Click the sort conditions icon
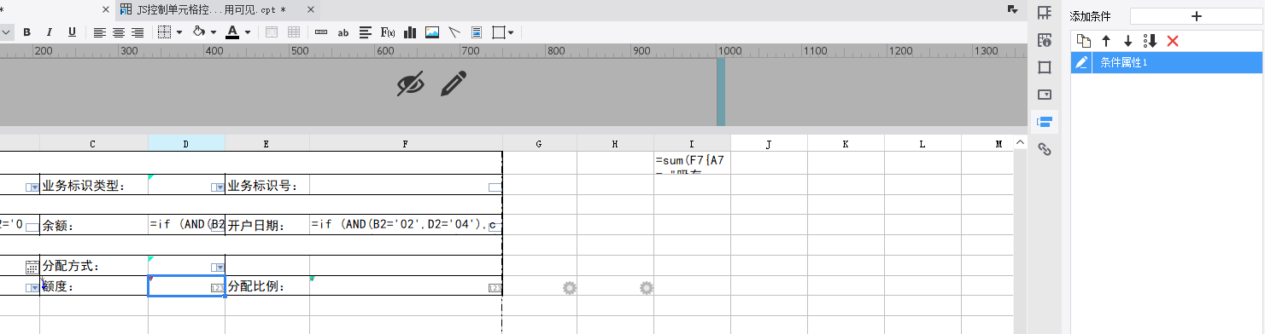Image resolution: width=1265 pixels, height=334 pixels. 1150,41
